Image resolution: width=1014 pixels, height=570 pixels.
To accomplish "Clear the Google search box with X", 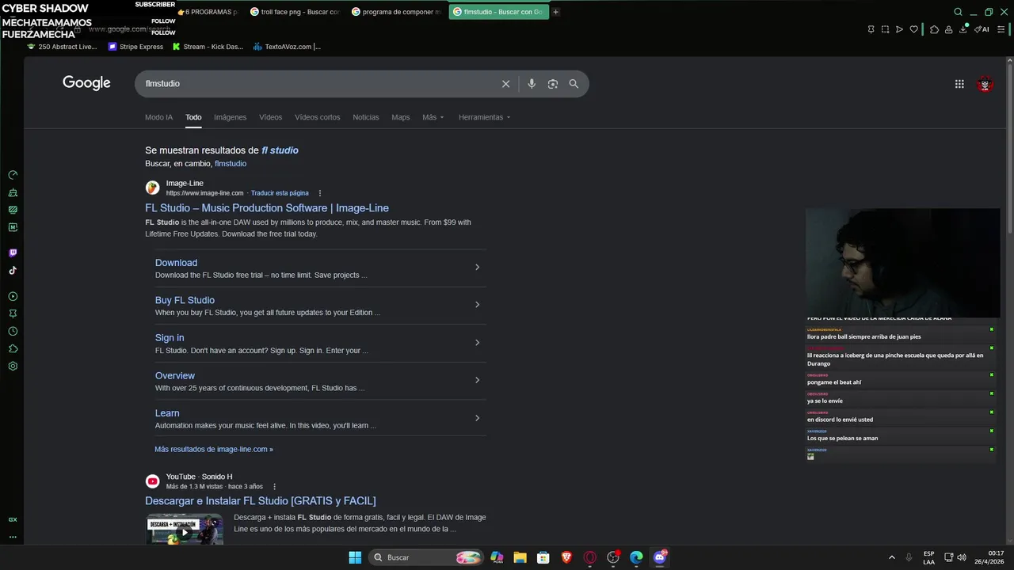I will point(505,84).
